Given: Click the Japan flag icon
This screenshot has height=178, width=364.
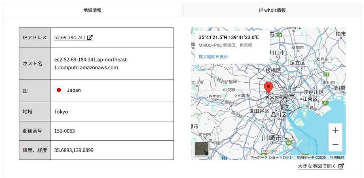Looking at the screenshot, I should [x=59, y=90].
